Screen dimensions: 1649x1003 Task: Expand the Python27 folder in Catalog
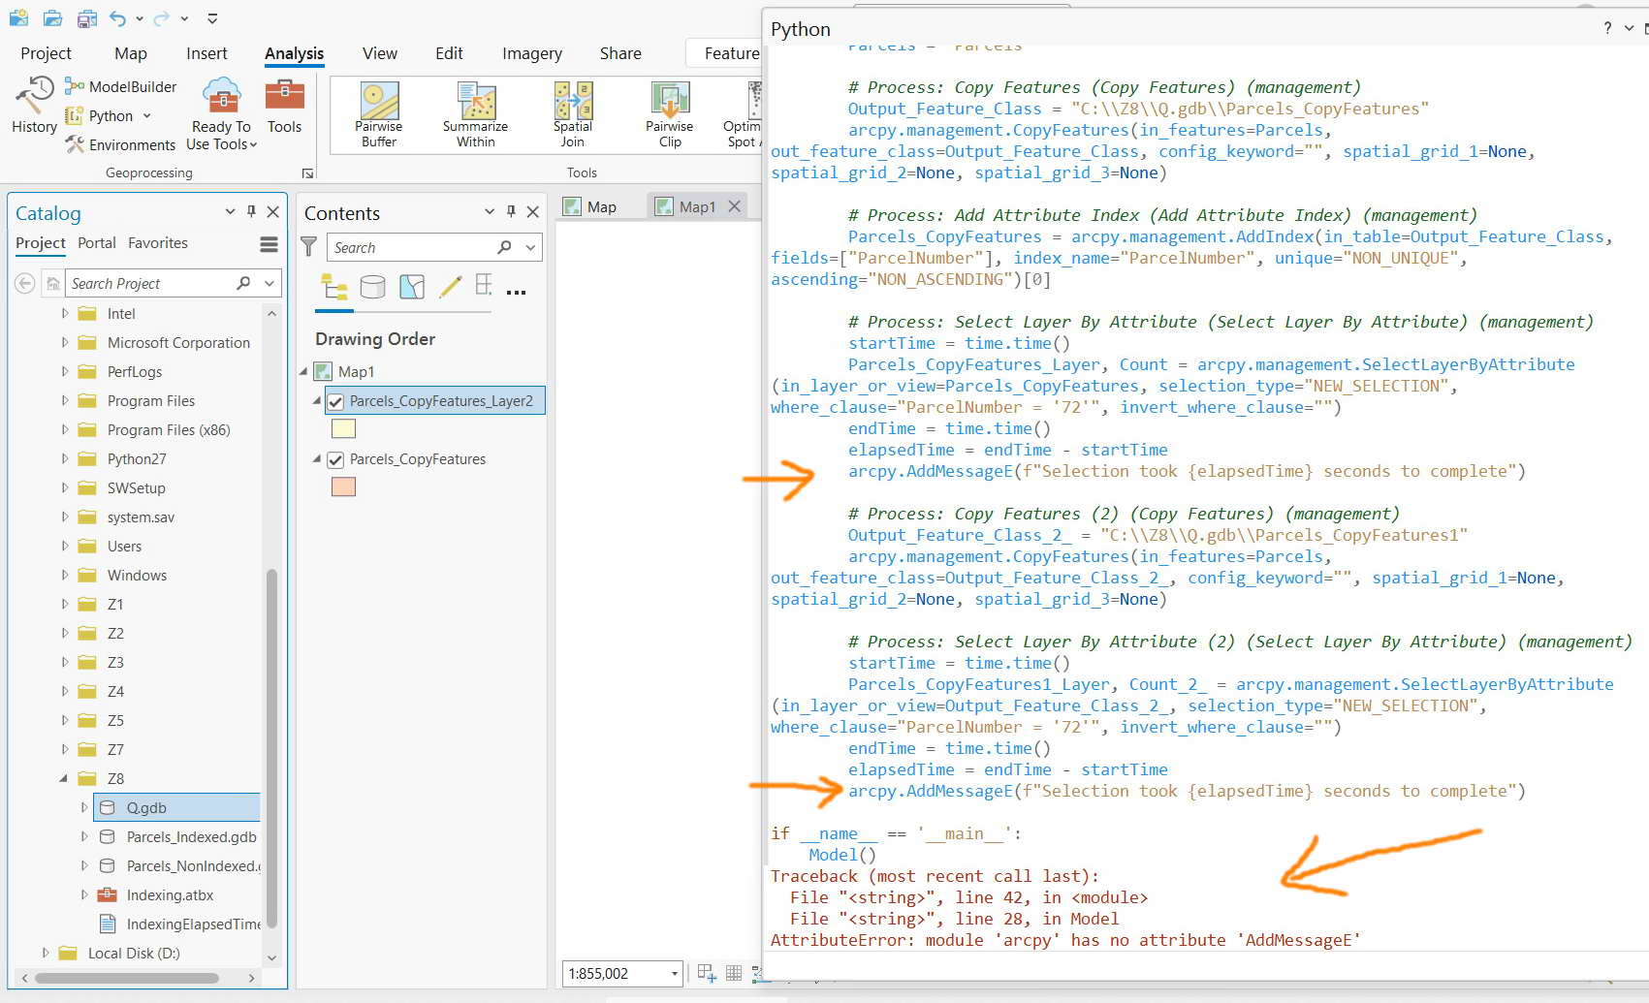point(64,458)
